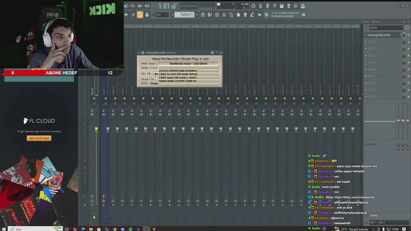This screenshot has height=231, width=411.
Task: Click the Master track green fader
Action: click(96, 130)
